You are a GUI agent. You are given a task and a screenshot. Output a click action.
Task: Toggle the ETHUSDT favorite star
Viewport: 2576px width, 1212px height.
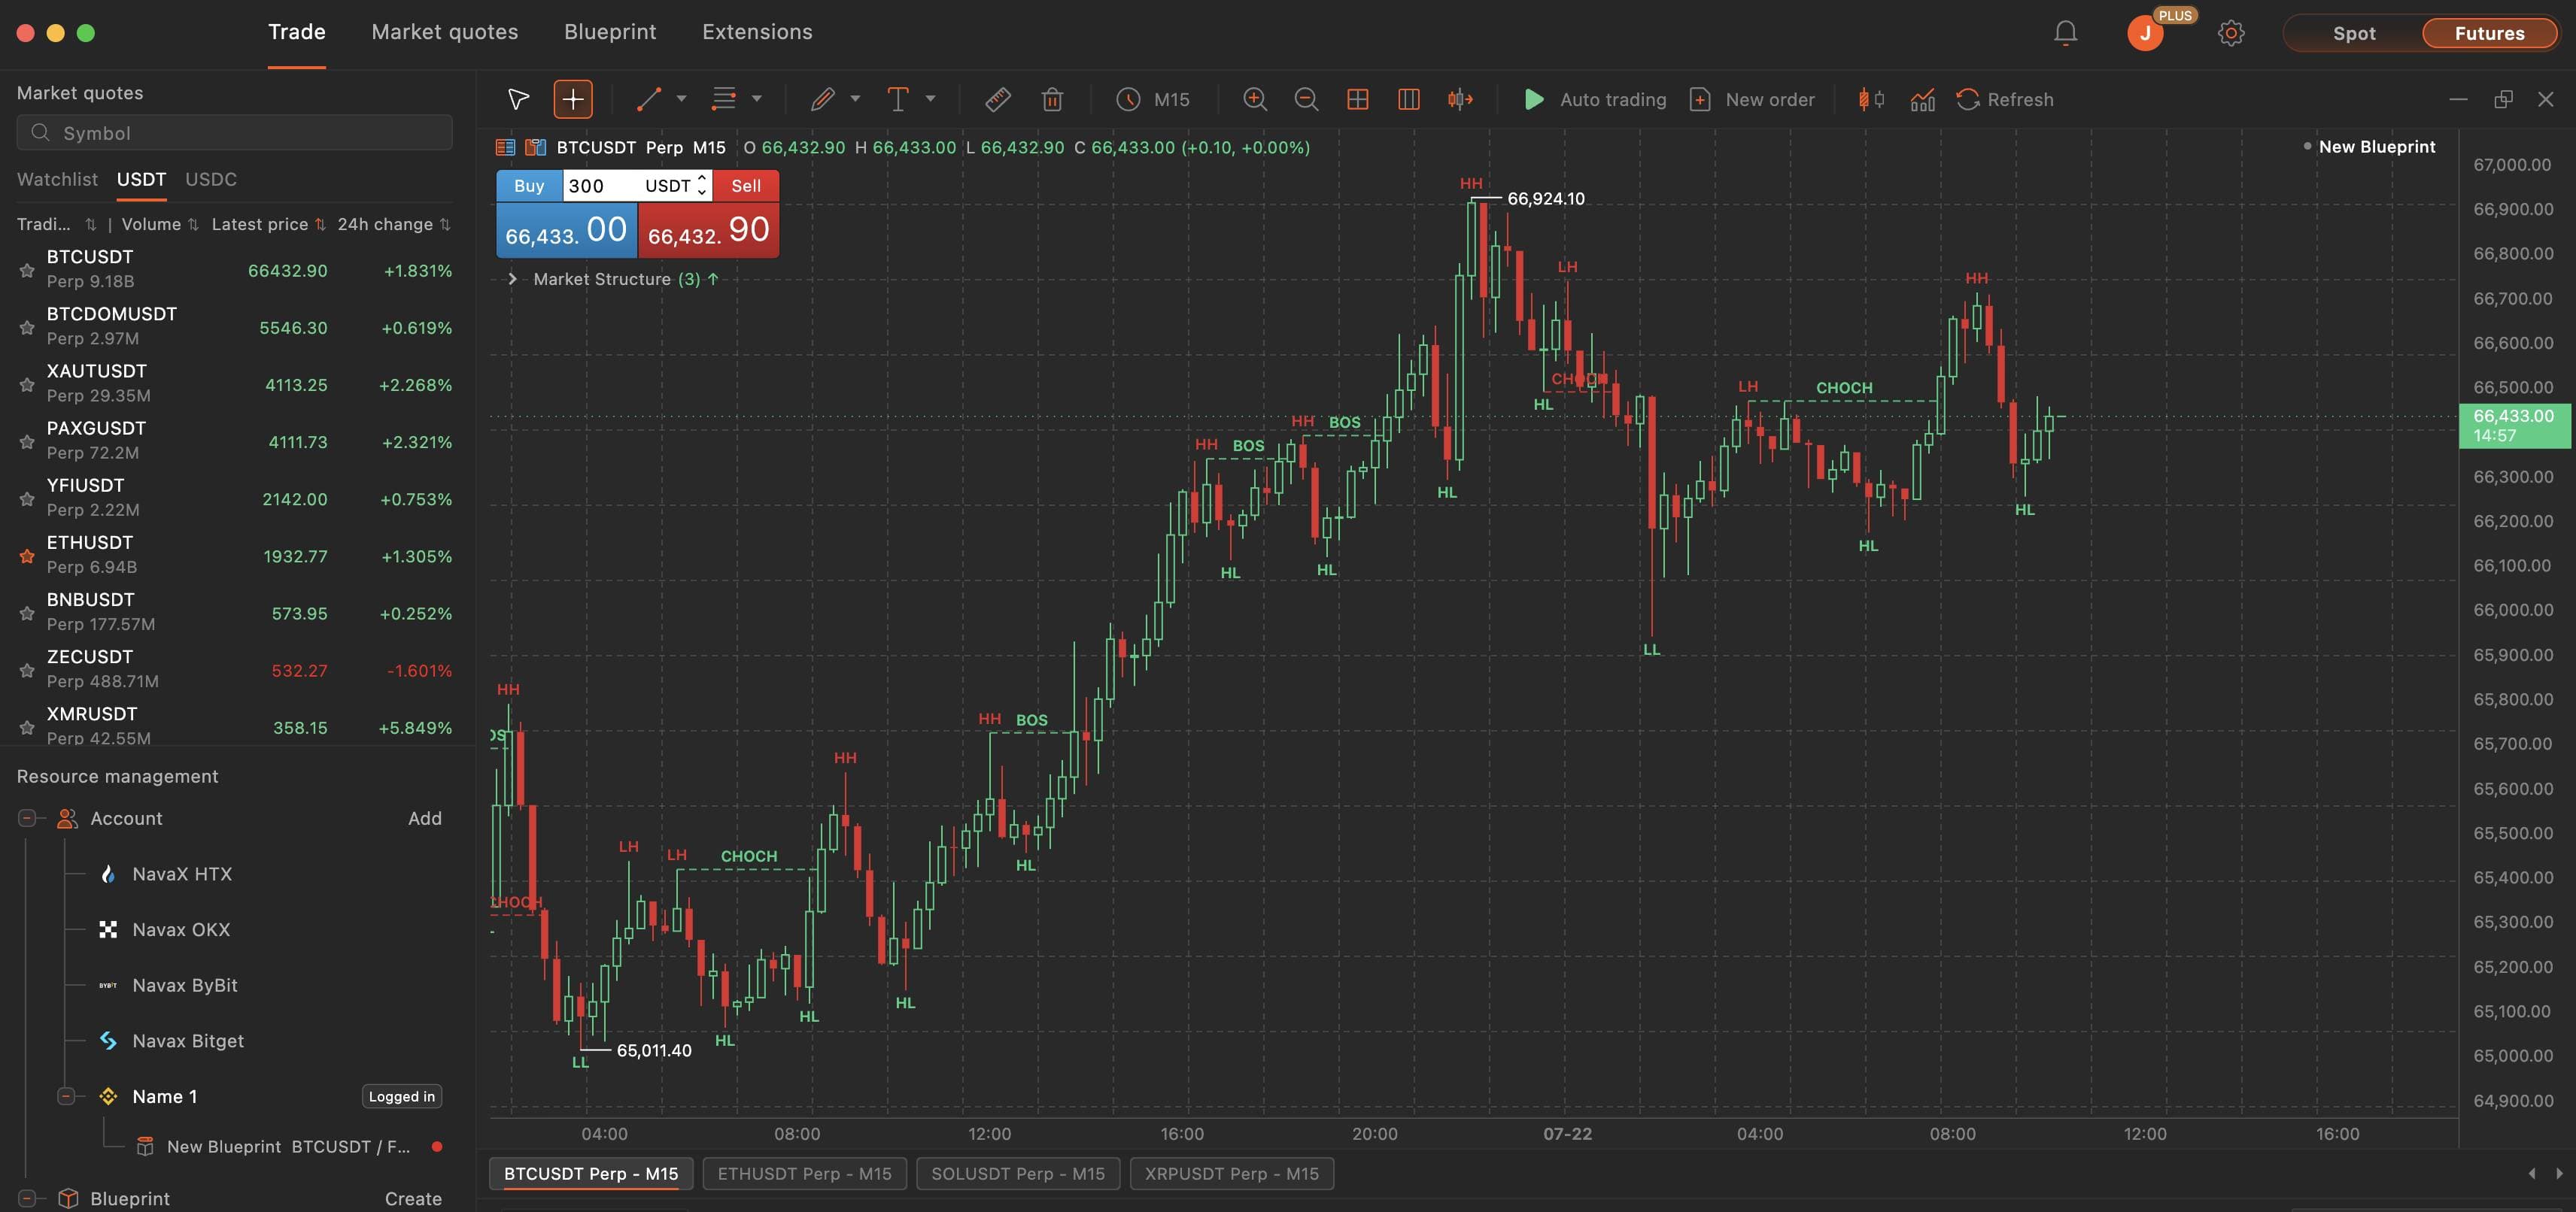coord(27,556)
